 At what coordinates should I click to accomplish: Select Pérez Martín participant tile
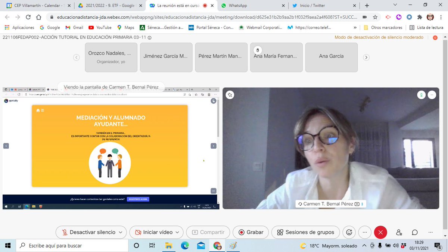[x=221, y=57]
